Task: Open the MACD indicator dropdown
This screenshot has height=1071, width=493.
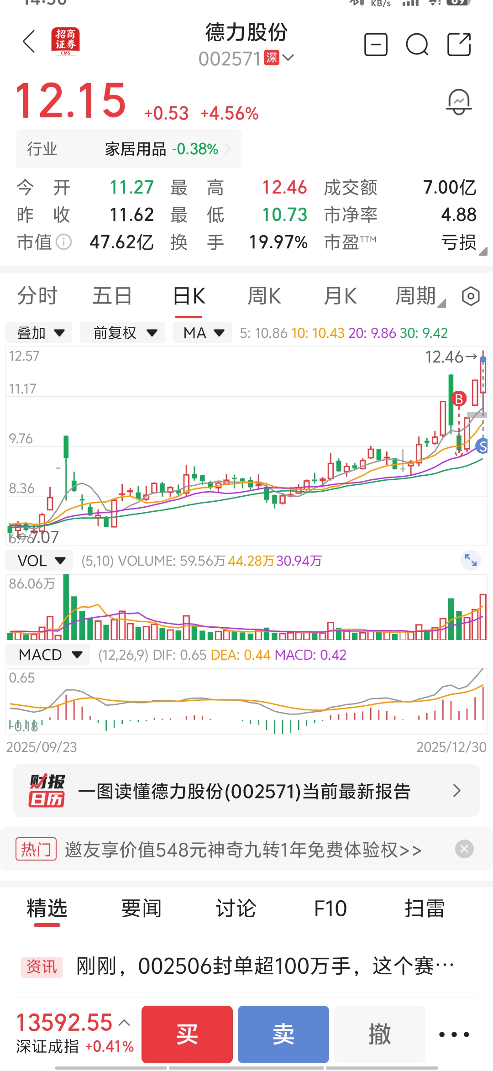Action: [x=48, y=655]
